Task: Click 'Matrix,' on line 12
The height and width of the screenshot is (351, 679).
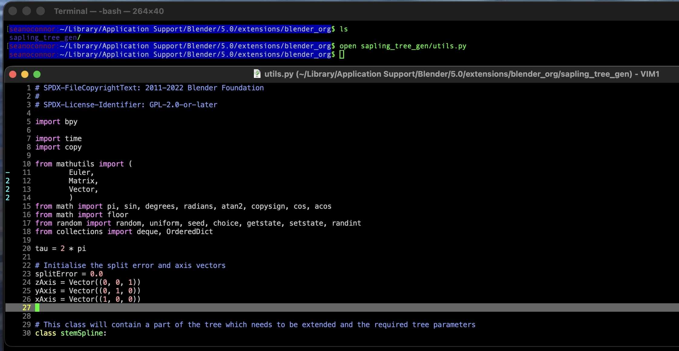Action: click(x=83, y=181)
